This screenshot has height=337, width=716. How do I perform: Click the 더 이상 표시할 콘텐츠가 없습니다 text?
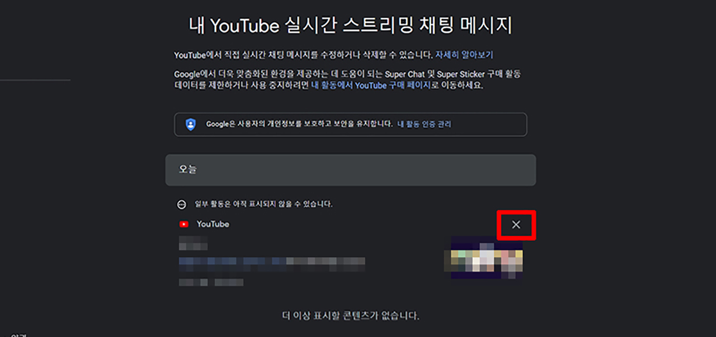(351, 316)
